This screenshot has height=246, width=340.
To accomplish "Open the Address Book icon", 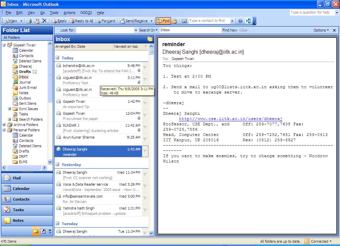I will (184, 21).
